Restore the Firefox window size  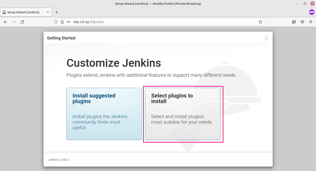[305, 4]
